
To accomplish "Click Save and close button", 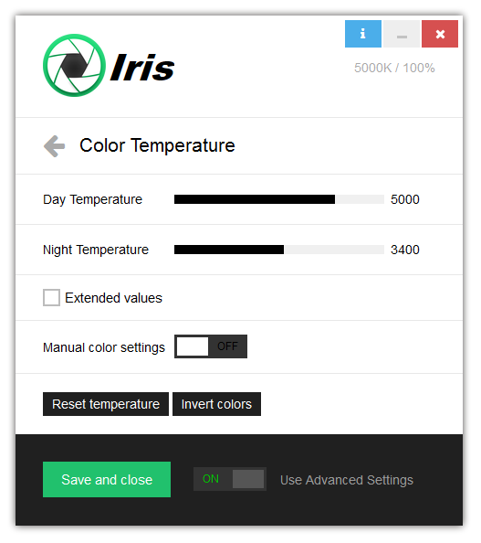I will pyautogui.click(x=107, y=480).
